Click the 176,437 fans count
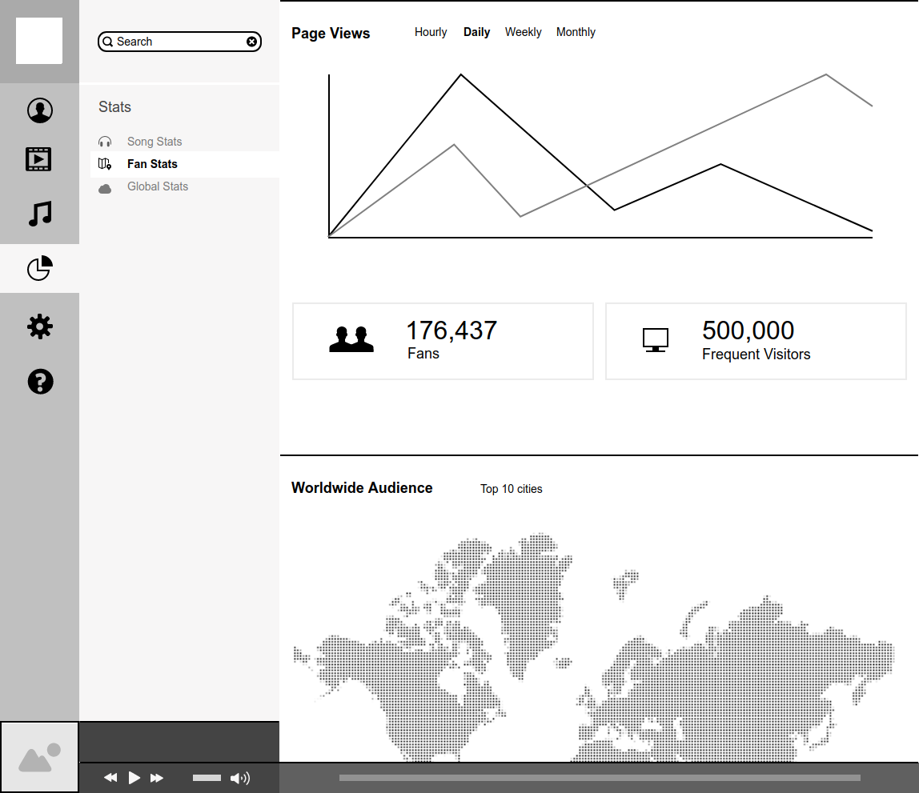919x793 pixels. click(x=451, y=330)
